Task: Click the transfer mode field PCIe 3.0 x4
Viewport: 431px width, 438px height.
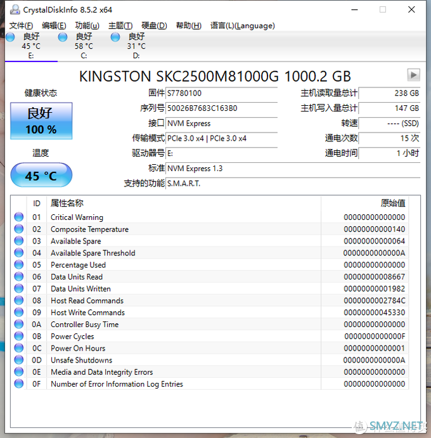Action: [x=221, y=138]
